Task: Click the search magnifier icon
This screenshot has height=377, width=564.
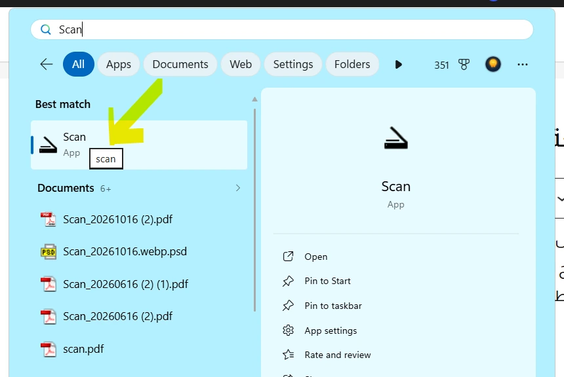Action: [x=46, y=29]
